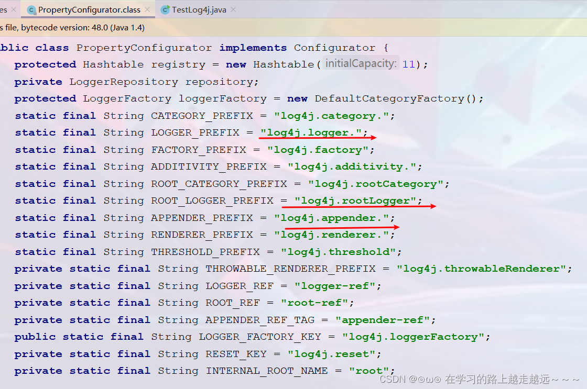Close the PropertyConfigurator.class tab

(x=147, y=10)
